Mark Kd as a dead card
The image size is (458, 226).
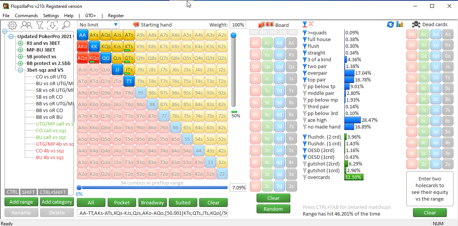[x=435, y=45]
